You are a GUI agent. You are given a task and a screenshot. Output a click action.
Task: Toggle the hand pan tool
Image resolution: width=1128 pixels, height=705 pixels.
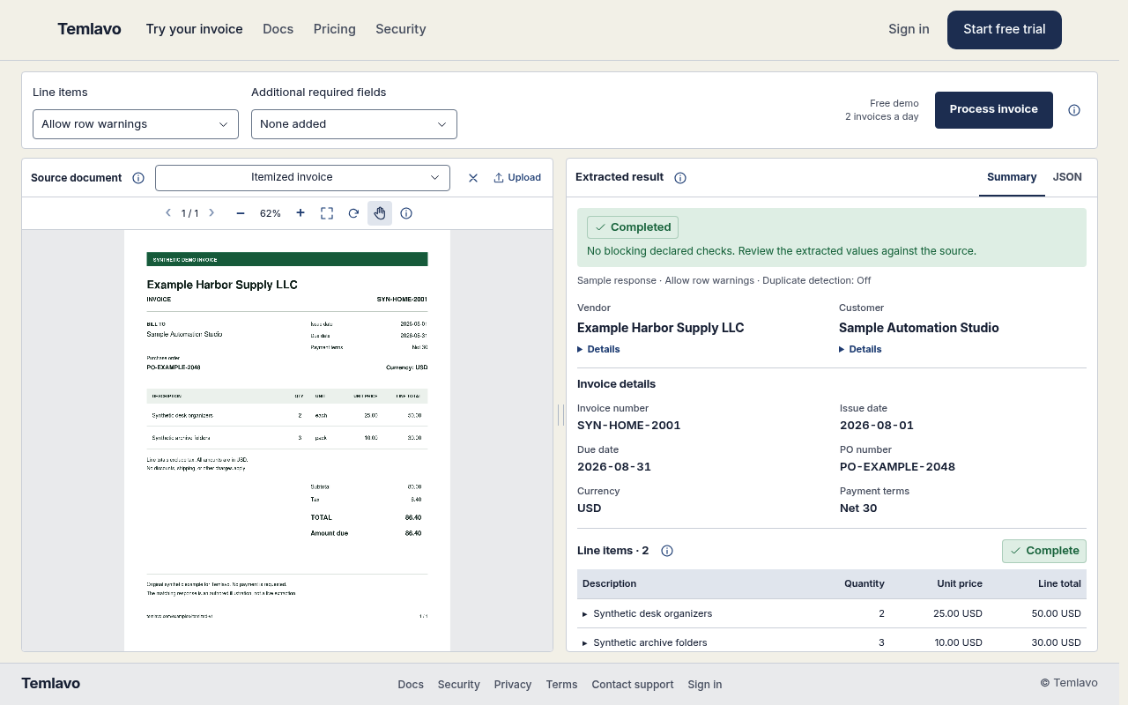point(380,213)
